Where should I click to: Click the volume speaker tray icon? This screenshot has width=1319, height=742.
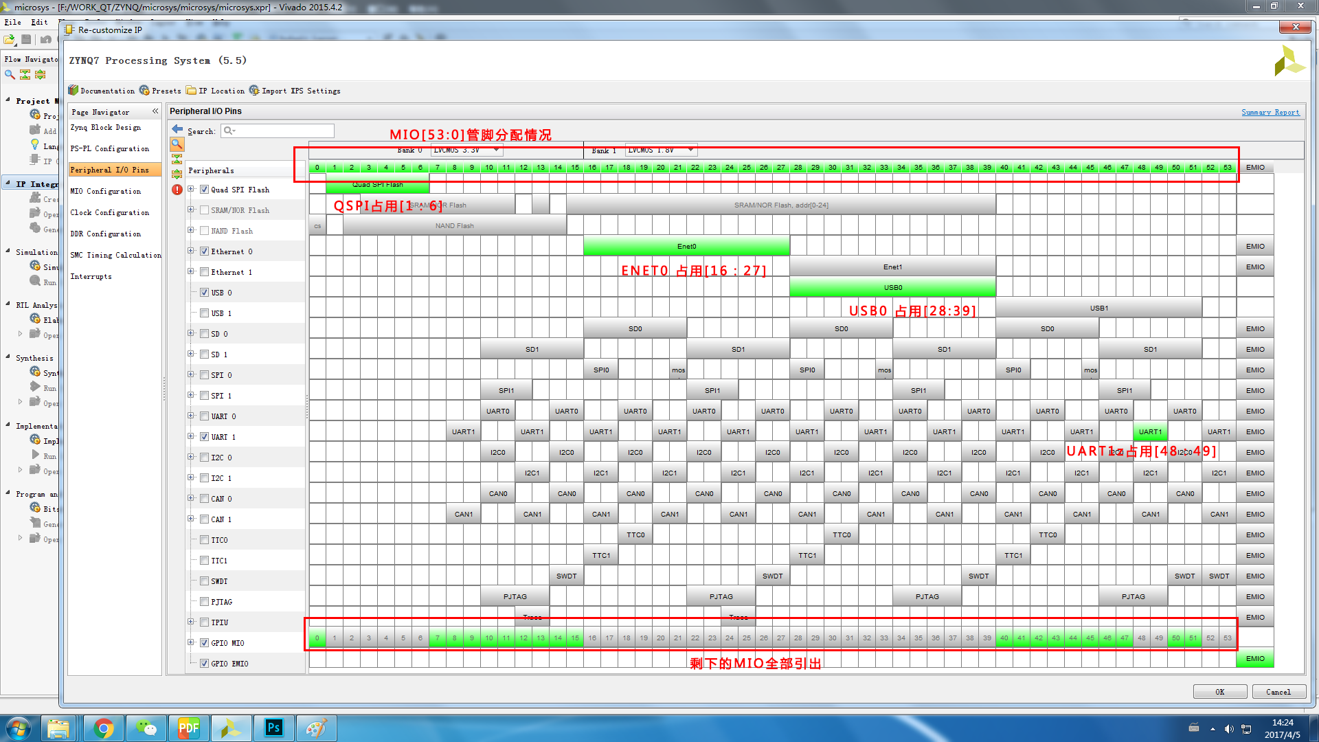click(x=1229, y=729)
